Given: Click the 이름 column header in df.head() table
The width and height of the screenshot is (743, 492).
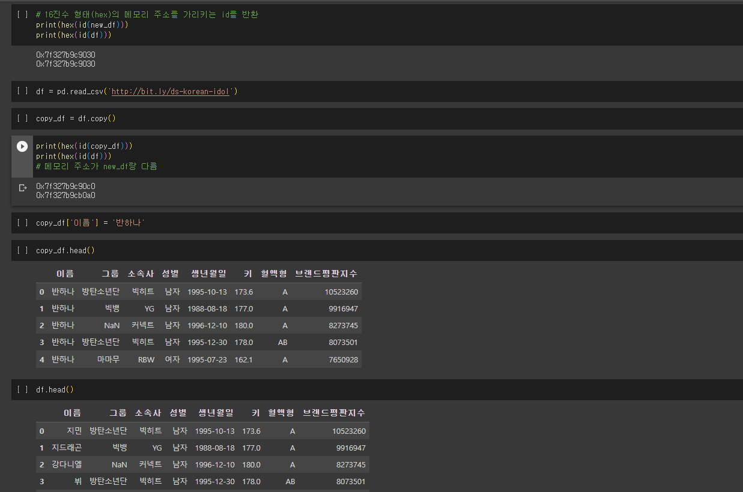Looking at the screenshot, I should pyautogui.click(x=73, y=413).
